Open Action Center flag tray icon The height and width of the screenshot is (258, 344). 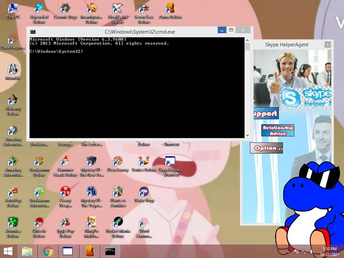coord(296,252)
